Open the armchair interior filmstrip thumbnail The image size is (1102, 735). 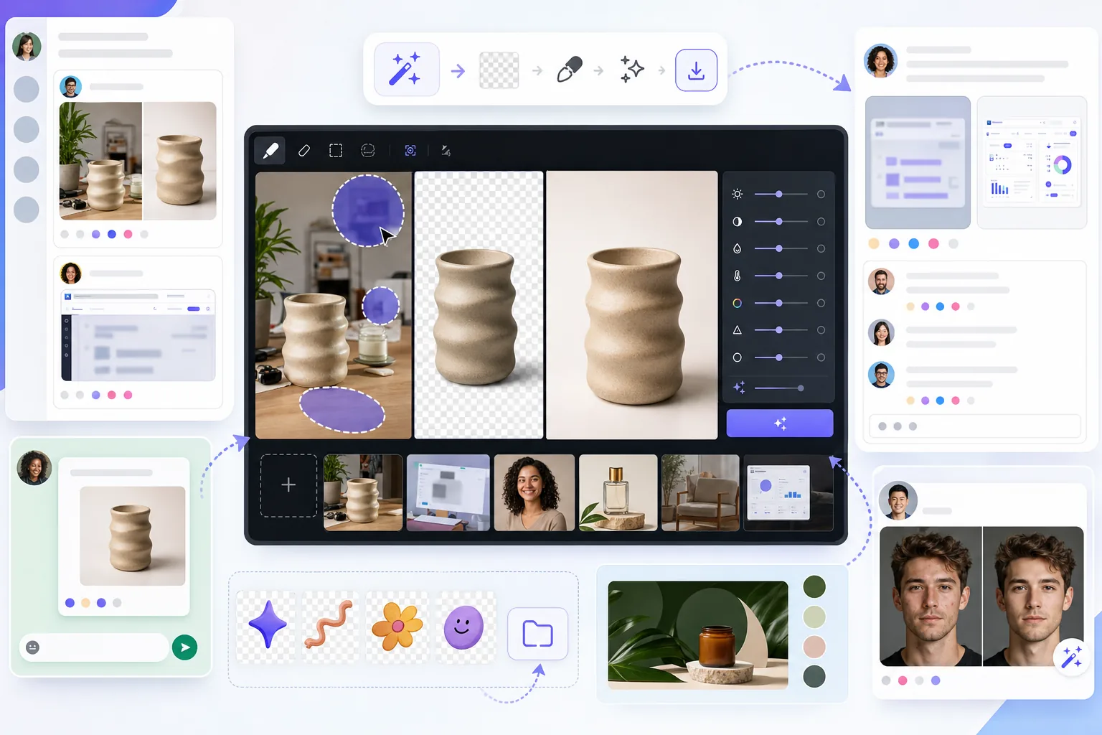[x=700, y=492]
